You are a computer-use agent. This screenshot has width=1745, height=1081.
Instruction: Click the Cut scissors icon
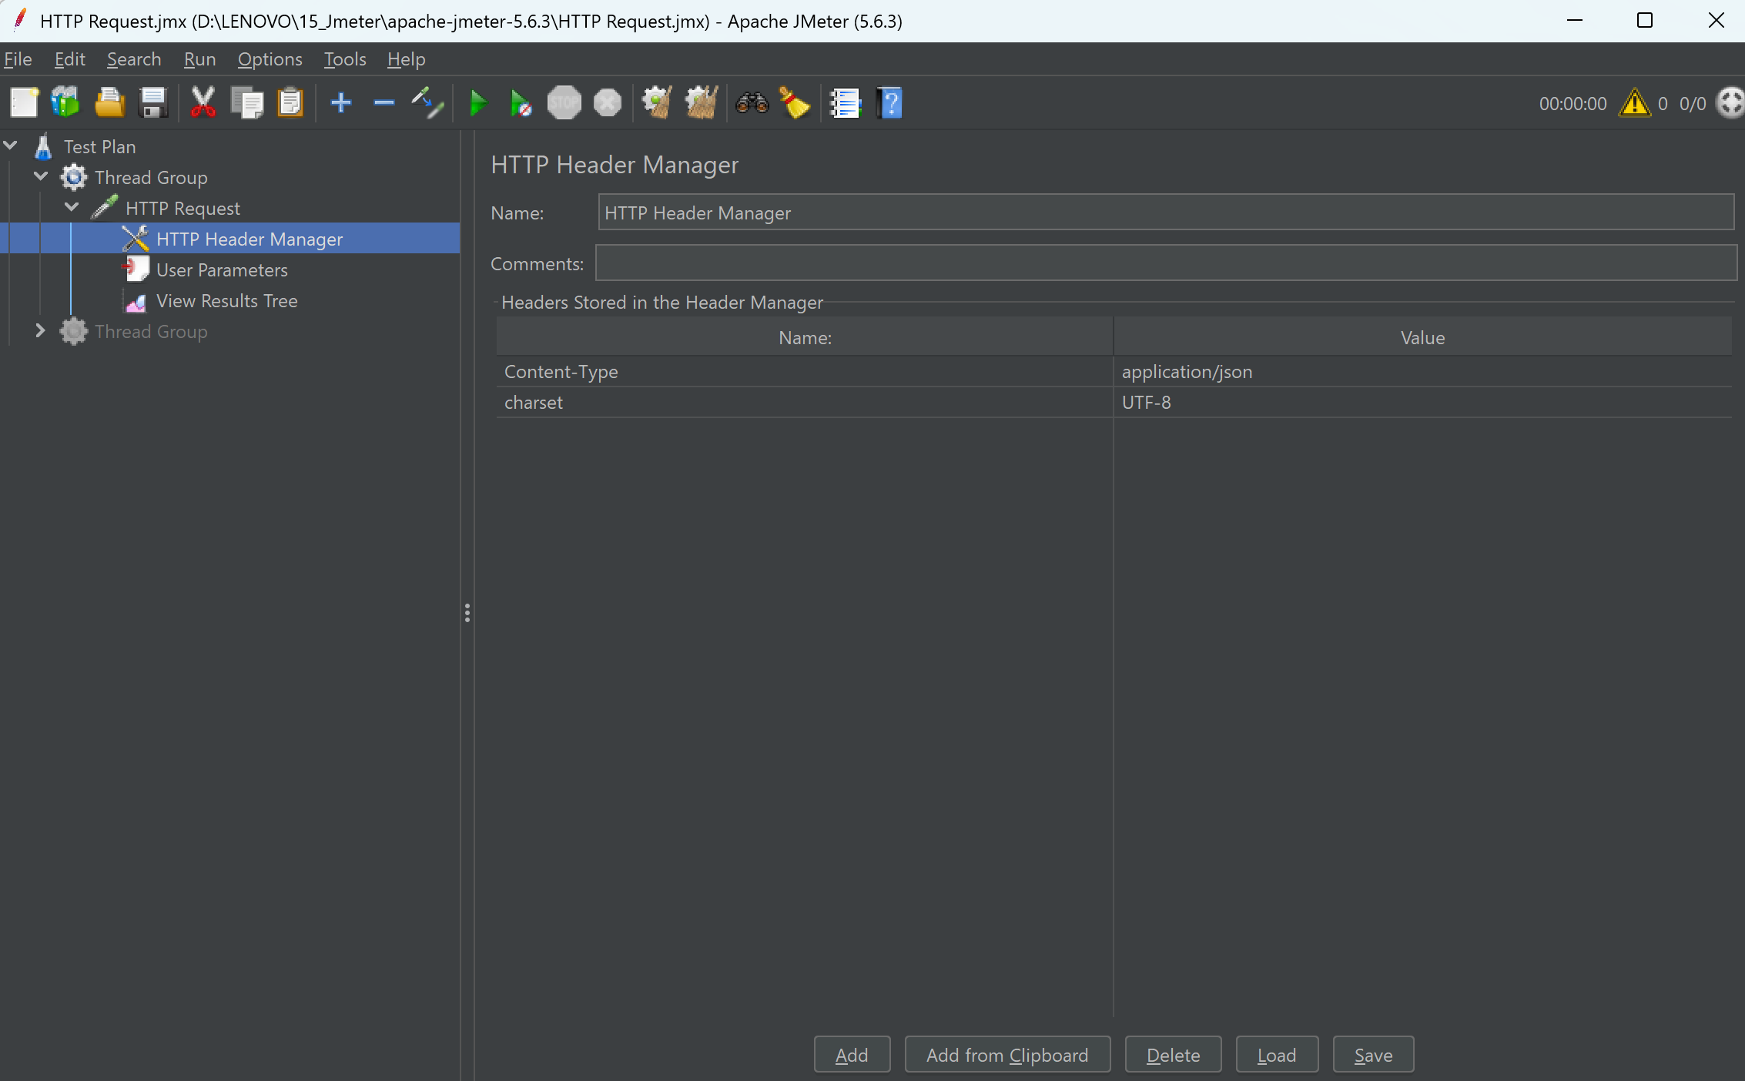[203, 102]
